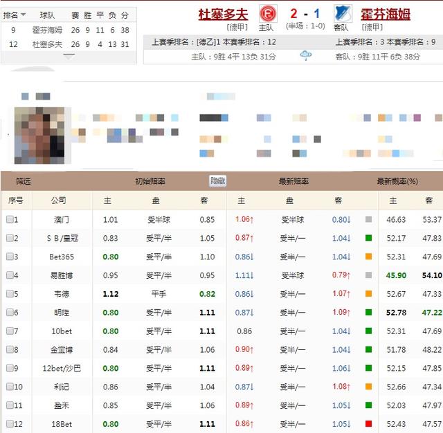
Task: Click the red status square in 18Bet row
Action: 369,423
